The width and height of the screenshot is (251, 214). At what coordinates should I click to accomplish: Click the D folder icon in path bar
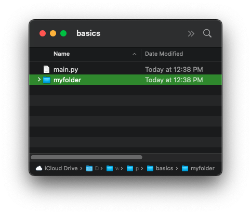pos(89,168)
